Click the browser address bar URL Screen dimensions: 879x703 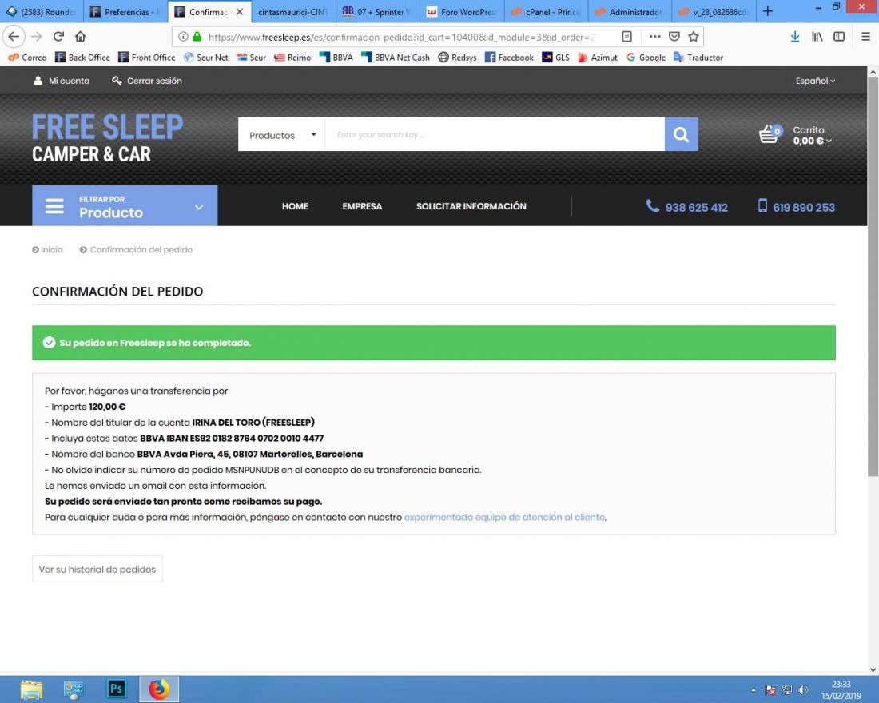(x=402, y=37)
